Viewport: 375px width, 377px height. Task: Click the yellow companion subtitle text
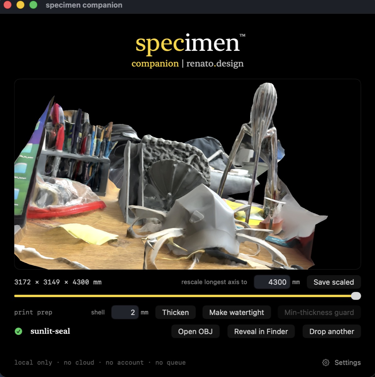coord(155,64)
